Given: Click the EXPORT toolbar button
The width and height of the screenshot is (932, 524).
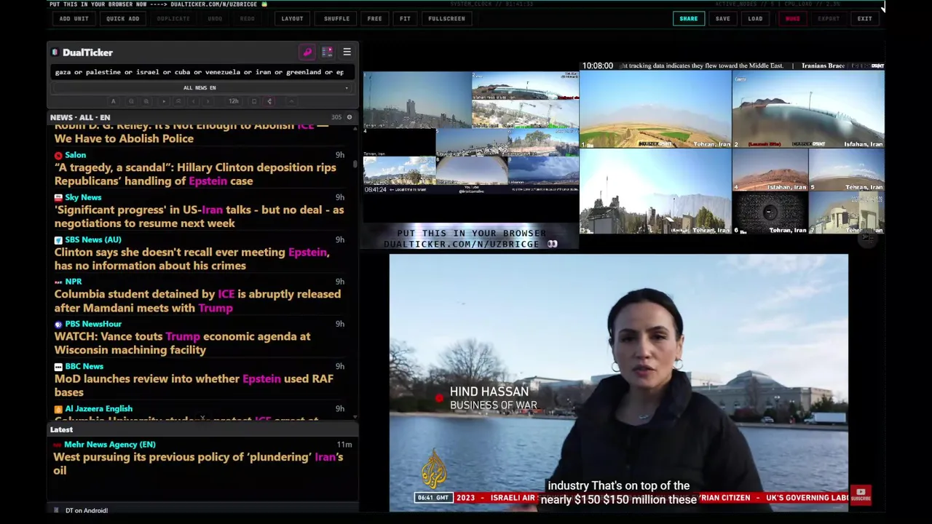Looking at the screenshot, I should click(828, 18).
